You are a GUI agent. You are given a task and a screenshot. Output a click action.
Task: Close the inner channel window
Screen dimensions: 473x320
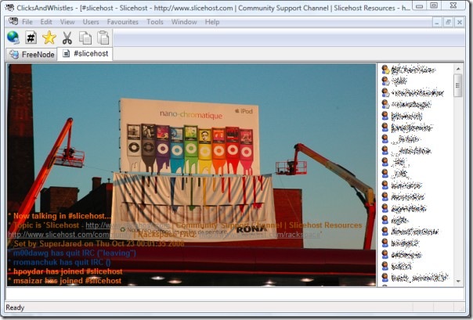tap(460, 22)
